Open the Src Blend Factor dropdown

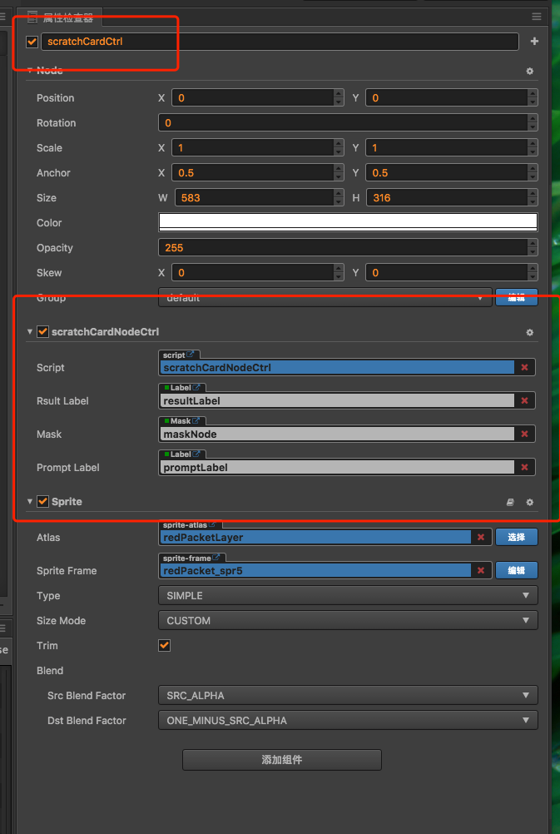point(349,696)
